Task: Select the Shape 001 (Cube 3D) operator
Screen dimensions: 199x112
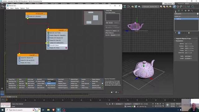Action: (57, 40)
